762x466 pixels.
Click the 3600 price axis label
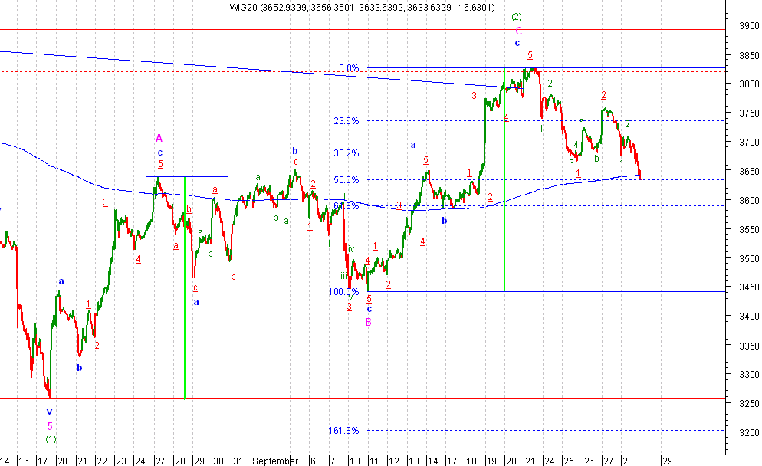[749, 200]
